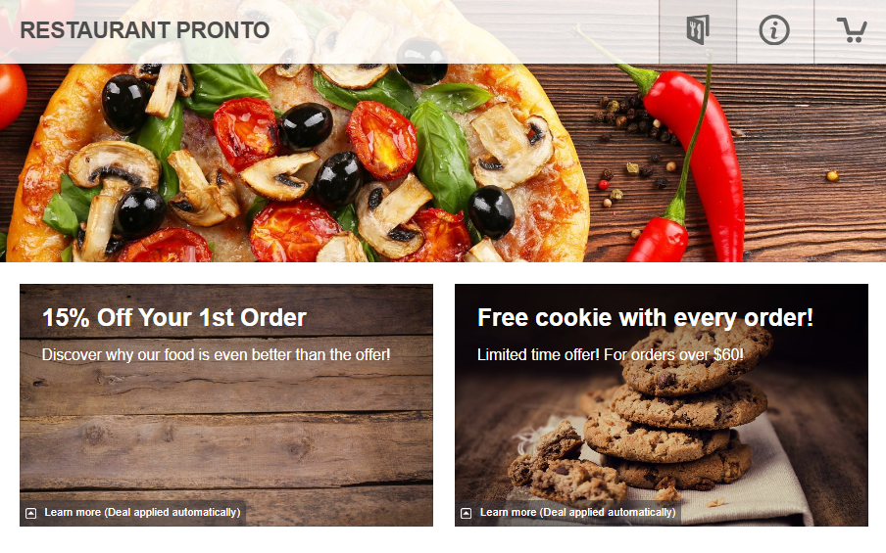Open Learn more for 15% Off deal

click(x=142, y=512)
